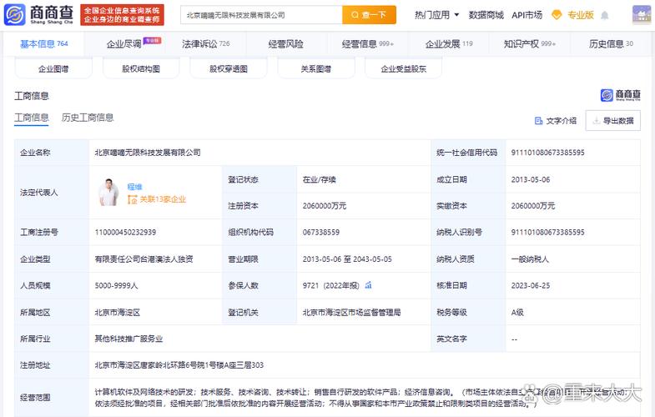Click the 统一社会信用代码 value 911101080673385595

(547, 153)
